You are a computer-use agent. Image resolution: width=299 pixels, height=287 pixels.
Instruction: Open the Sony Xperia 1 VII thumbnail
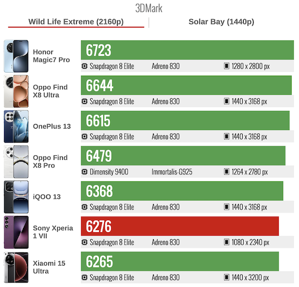pos(16,232)
